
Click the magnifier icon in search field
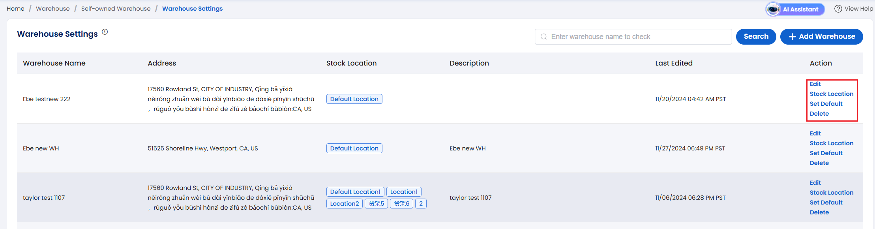click(544, 37)
